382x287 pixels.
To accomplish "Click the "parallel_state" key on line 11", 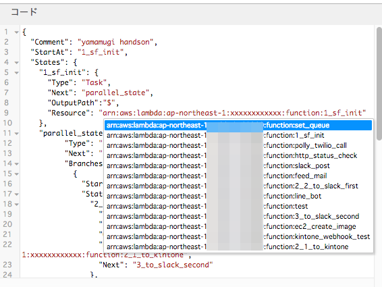I will click(71, 134).
